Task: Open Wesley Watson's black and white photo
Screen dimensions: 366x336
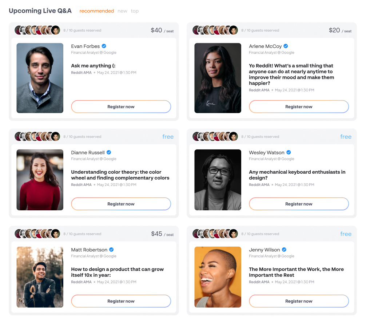Action: 218,180
